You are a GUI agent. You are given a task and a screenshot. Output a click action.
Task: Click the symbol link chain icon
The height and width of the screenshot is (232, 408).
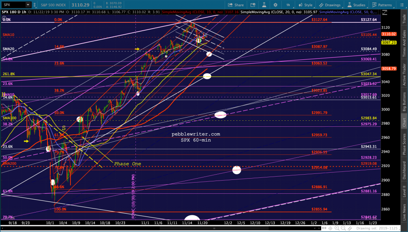tap(35, 5)
